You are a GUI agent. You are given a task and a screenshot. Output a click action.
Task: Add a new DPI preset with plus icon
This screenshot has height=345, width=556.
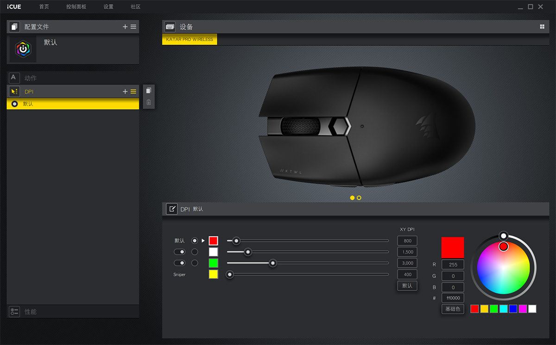pos(125,92)
